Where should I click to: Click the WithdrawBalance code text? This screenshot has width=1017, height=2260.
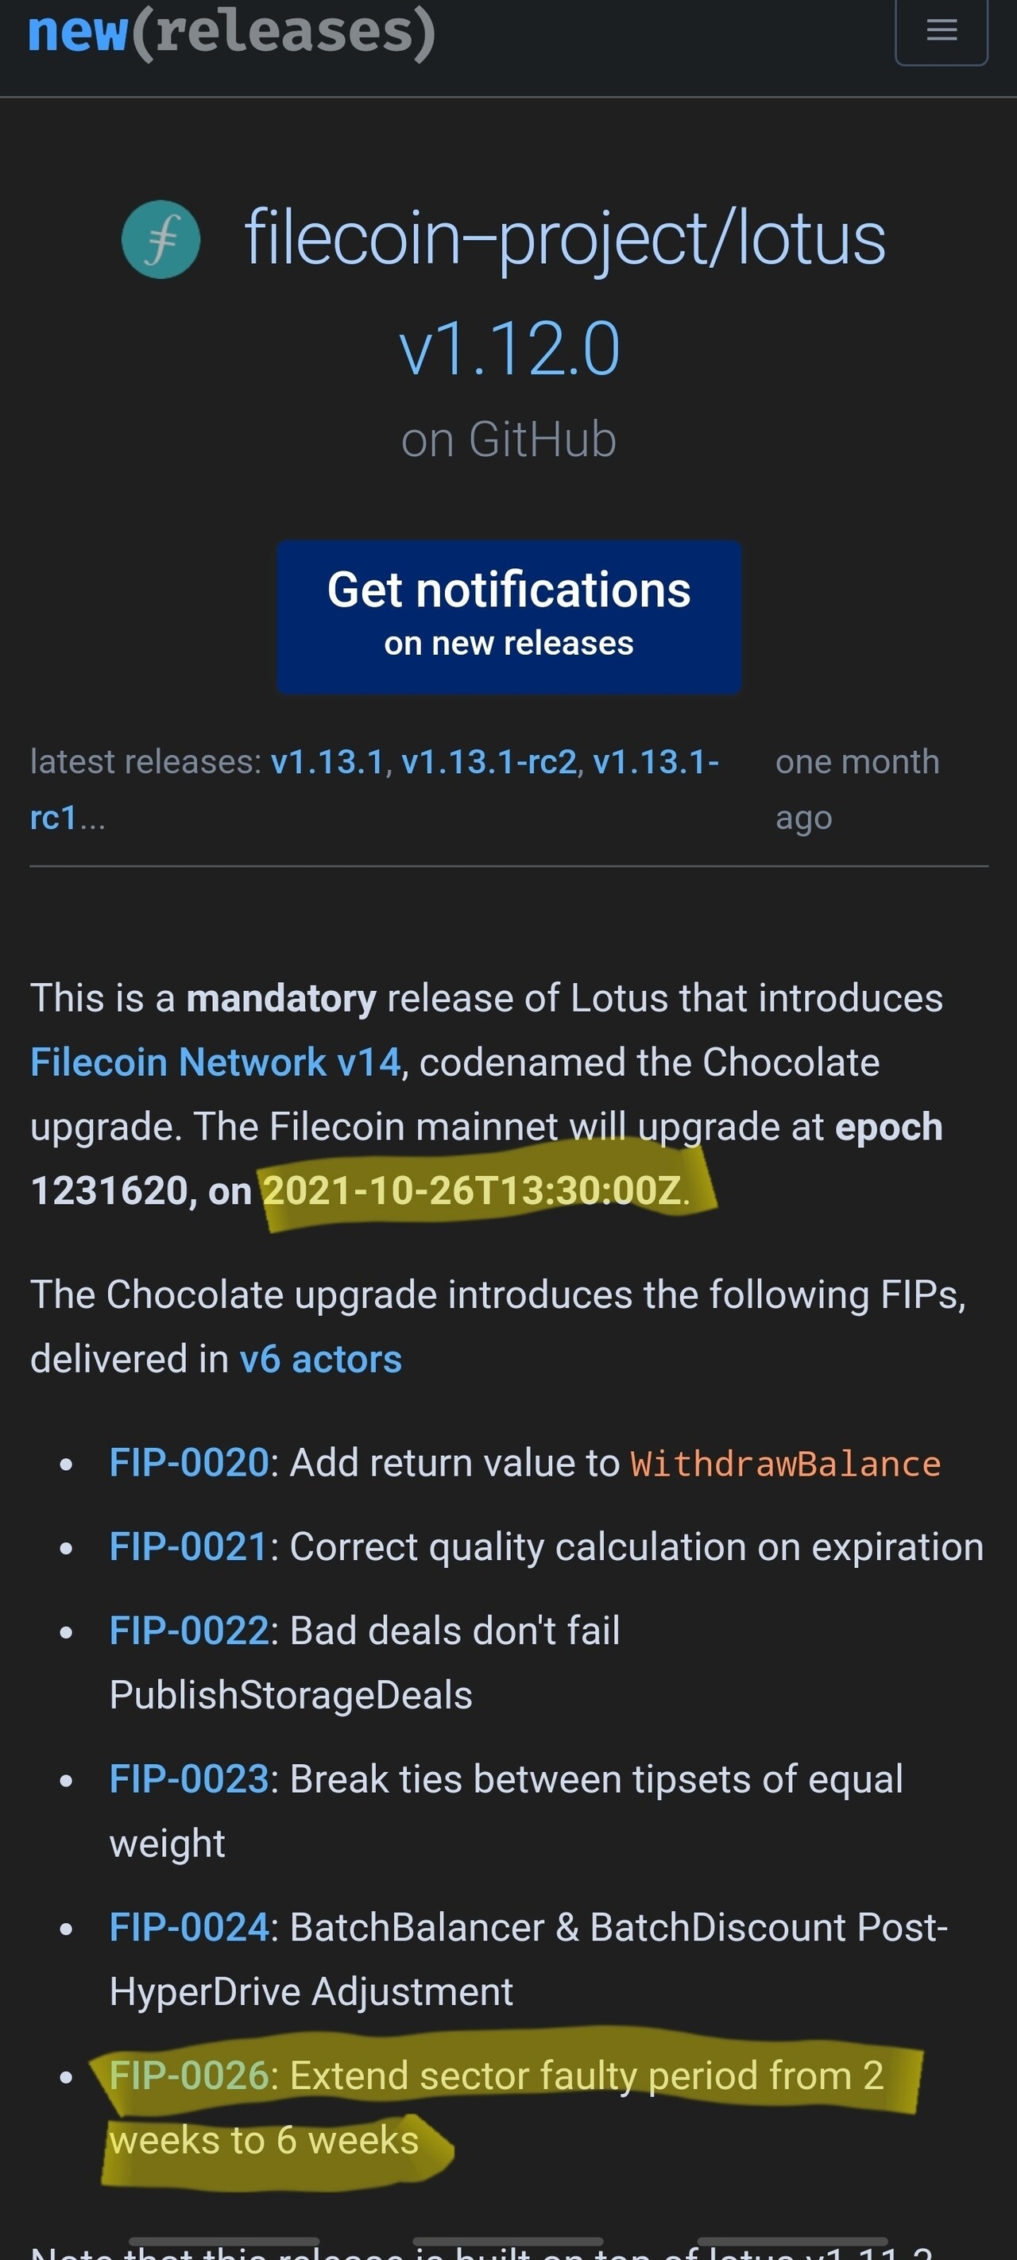(x=785, y=1465)
